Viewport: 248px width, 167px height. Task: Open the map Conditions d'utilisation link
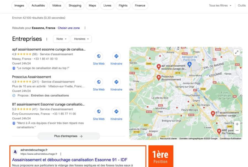[230, 139]
